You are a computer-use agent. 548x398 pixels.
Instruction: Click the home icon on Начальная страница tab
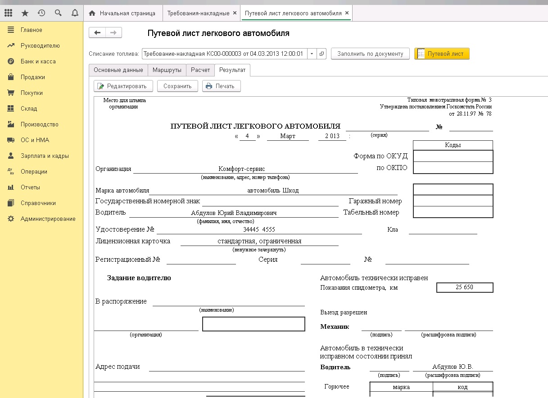(92, 13)
